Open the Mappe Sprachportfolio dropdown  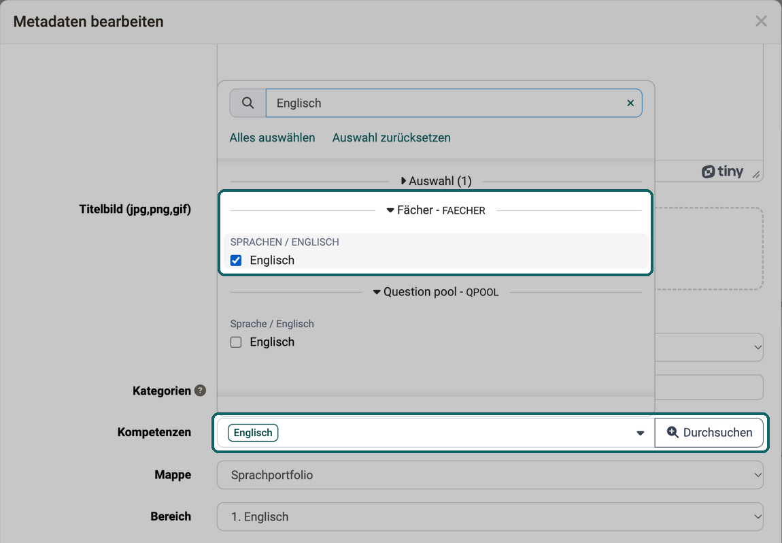490,475
